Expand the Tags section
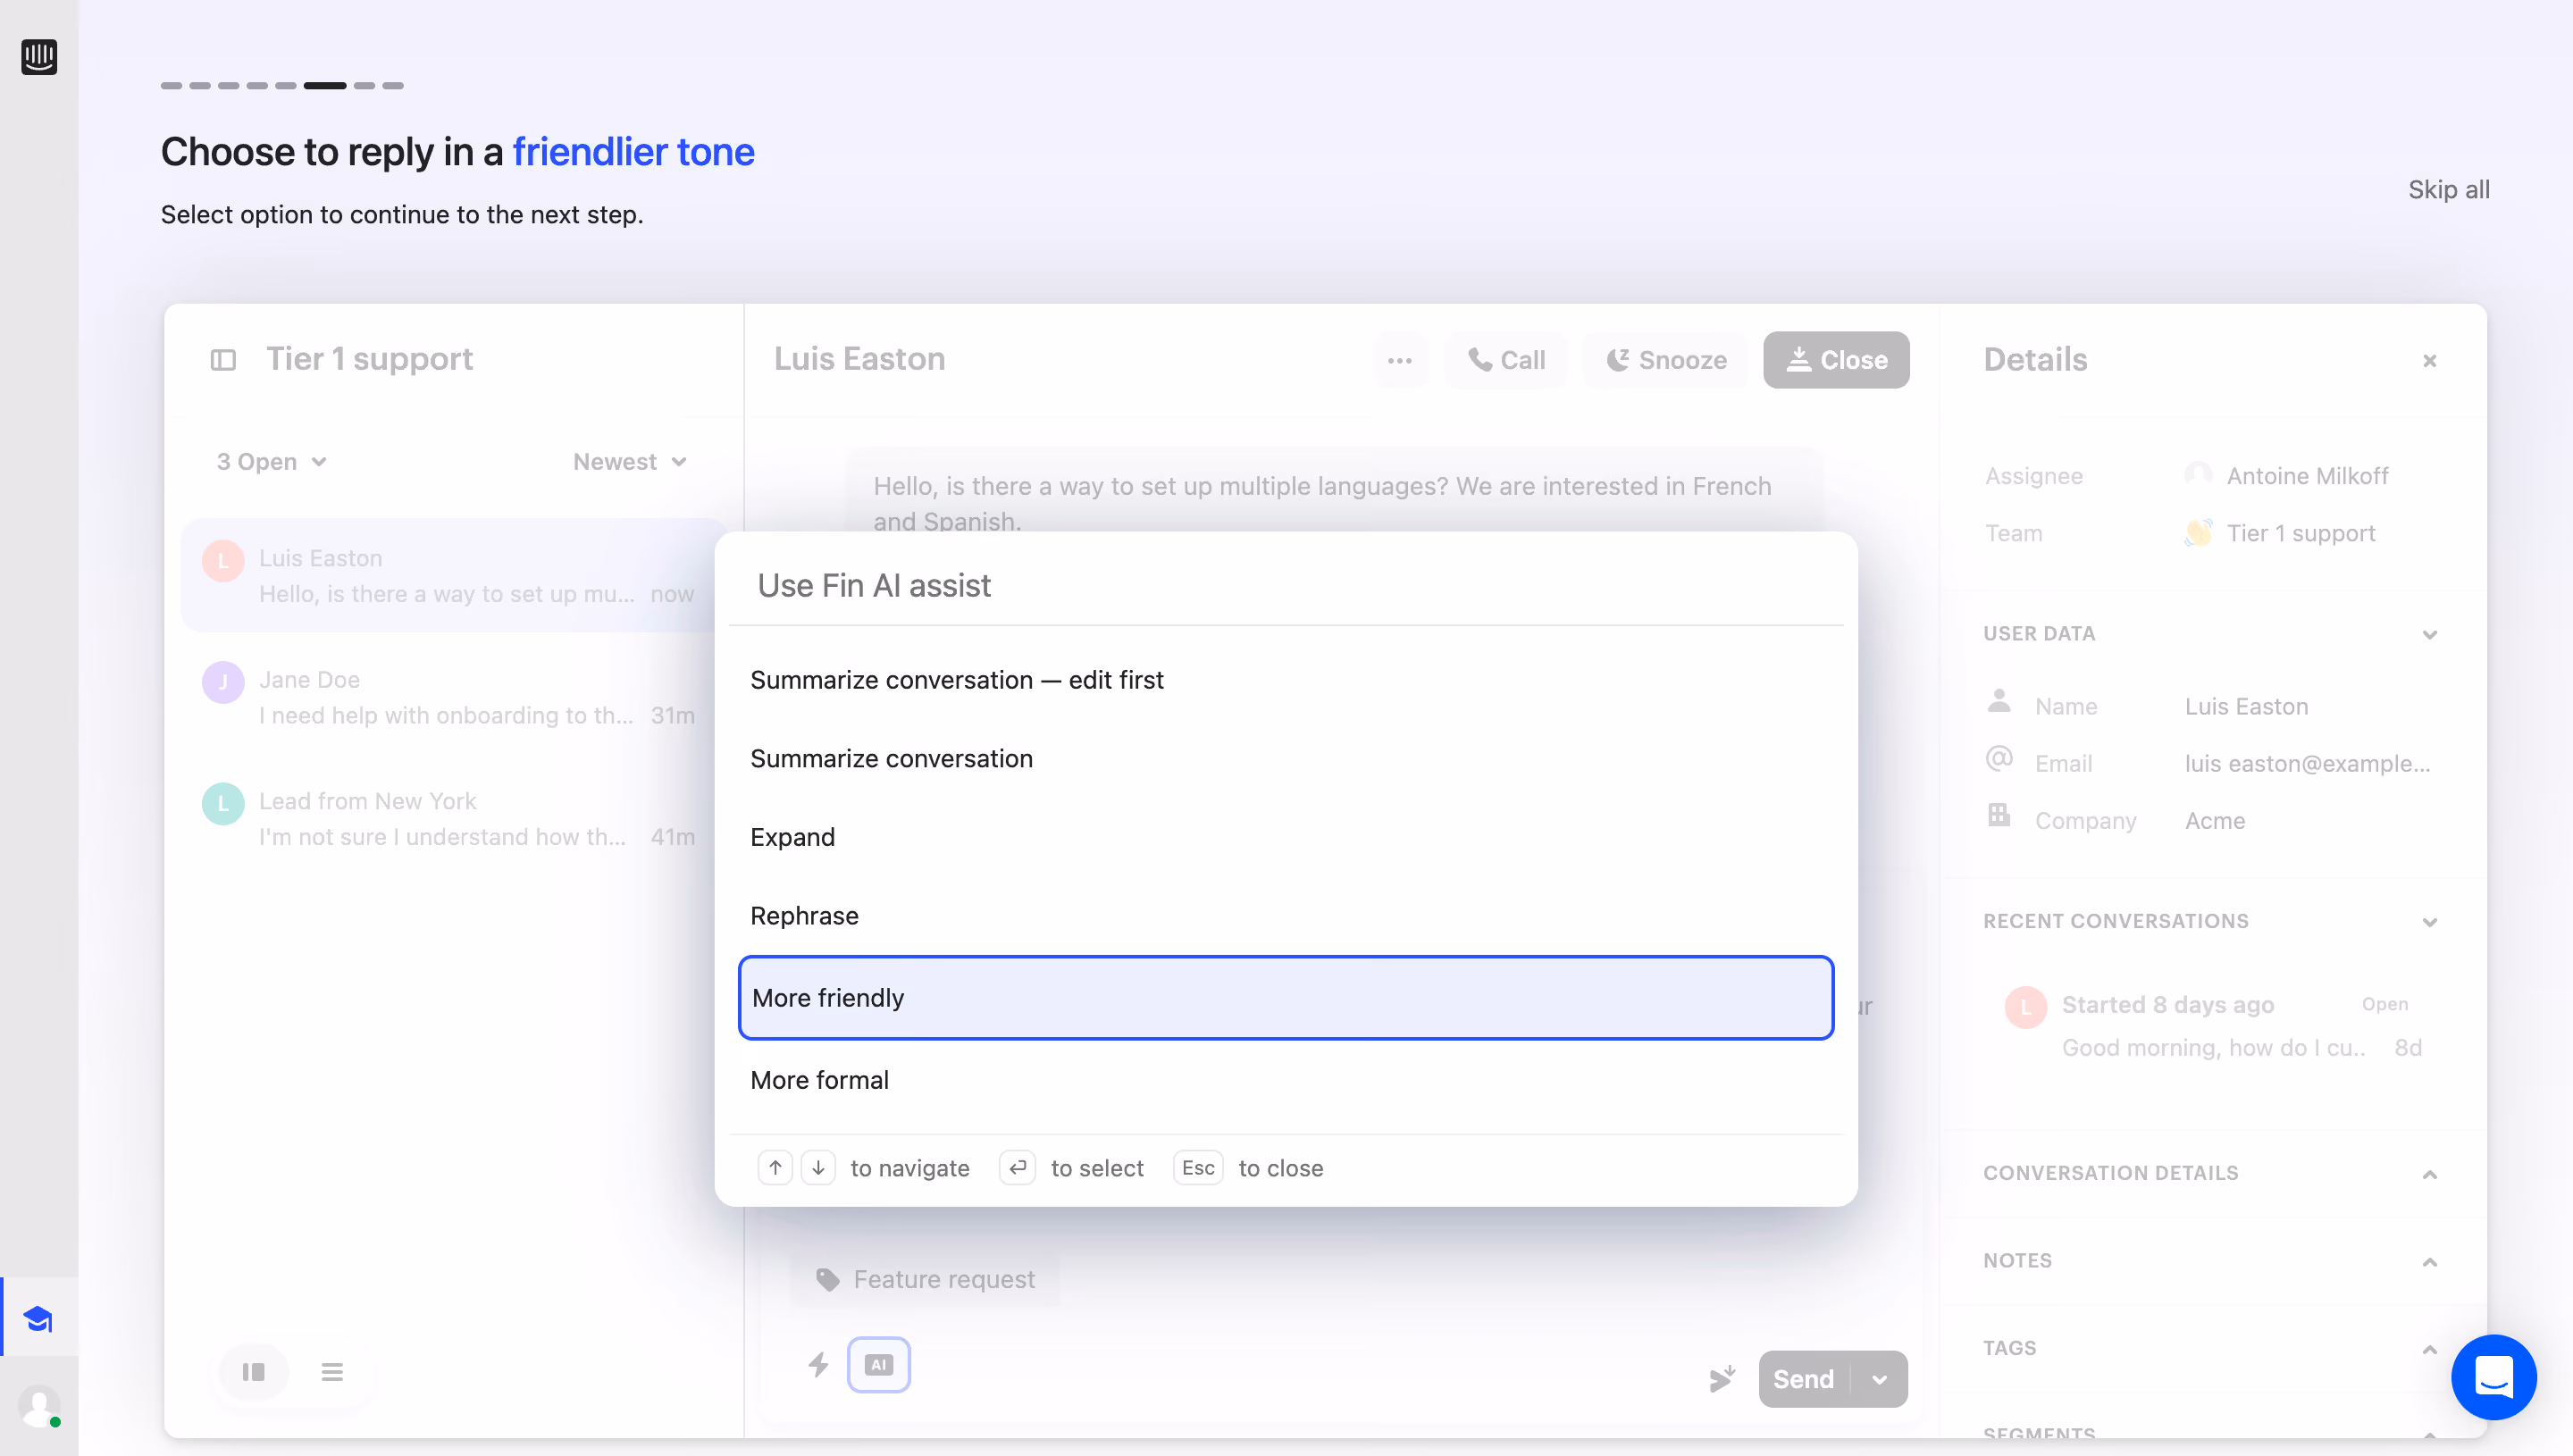Viewport: 2573px width, 1456px height. coord(2430,1349)
